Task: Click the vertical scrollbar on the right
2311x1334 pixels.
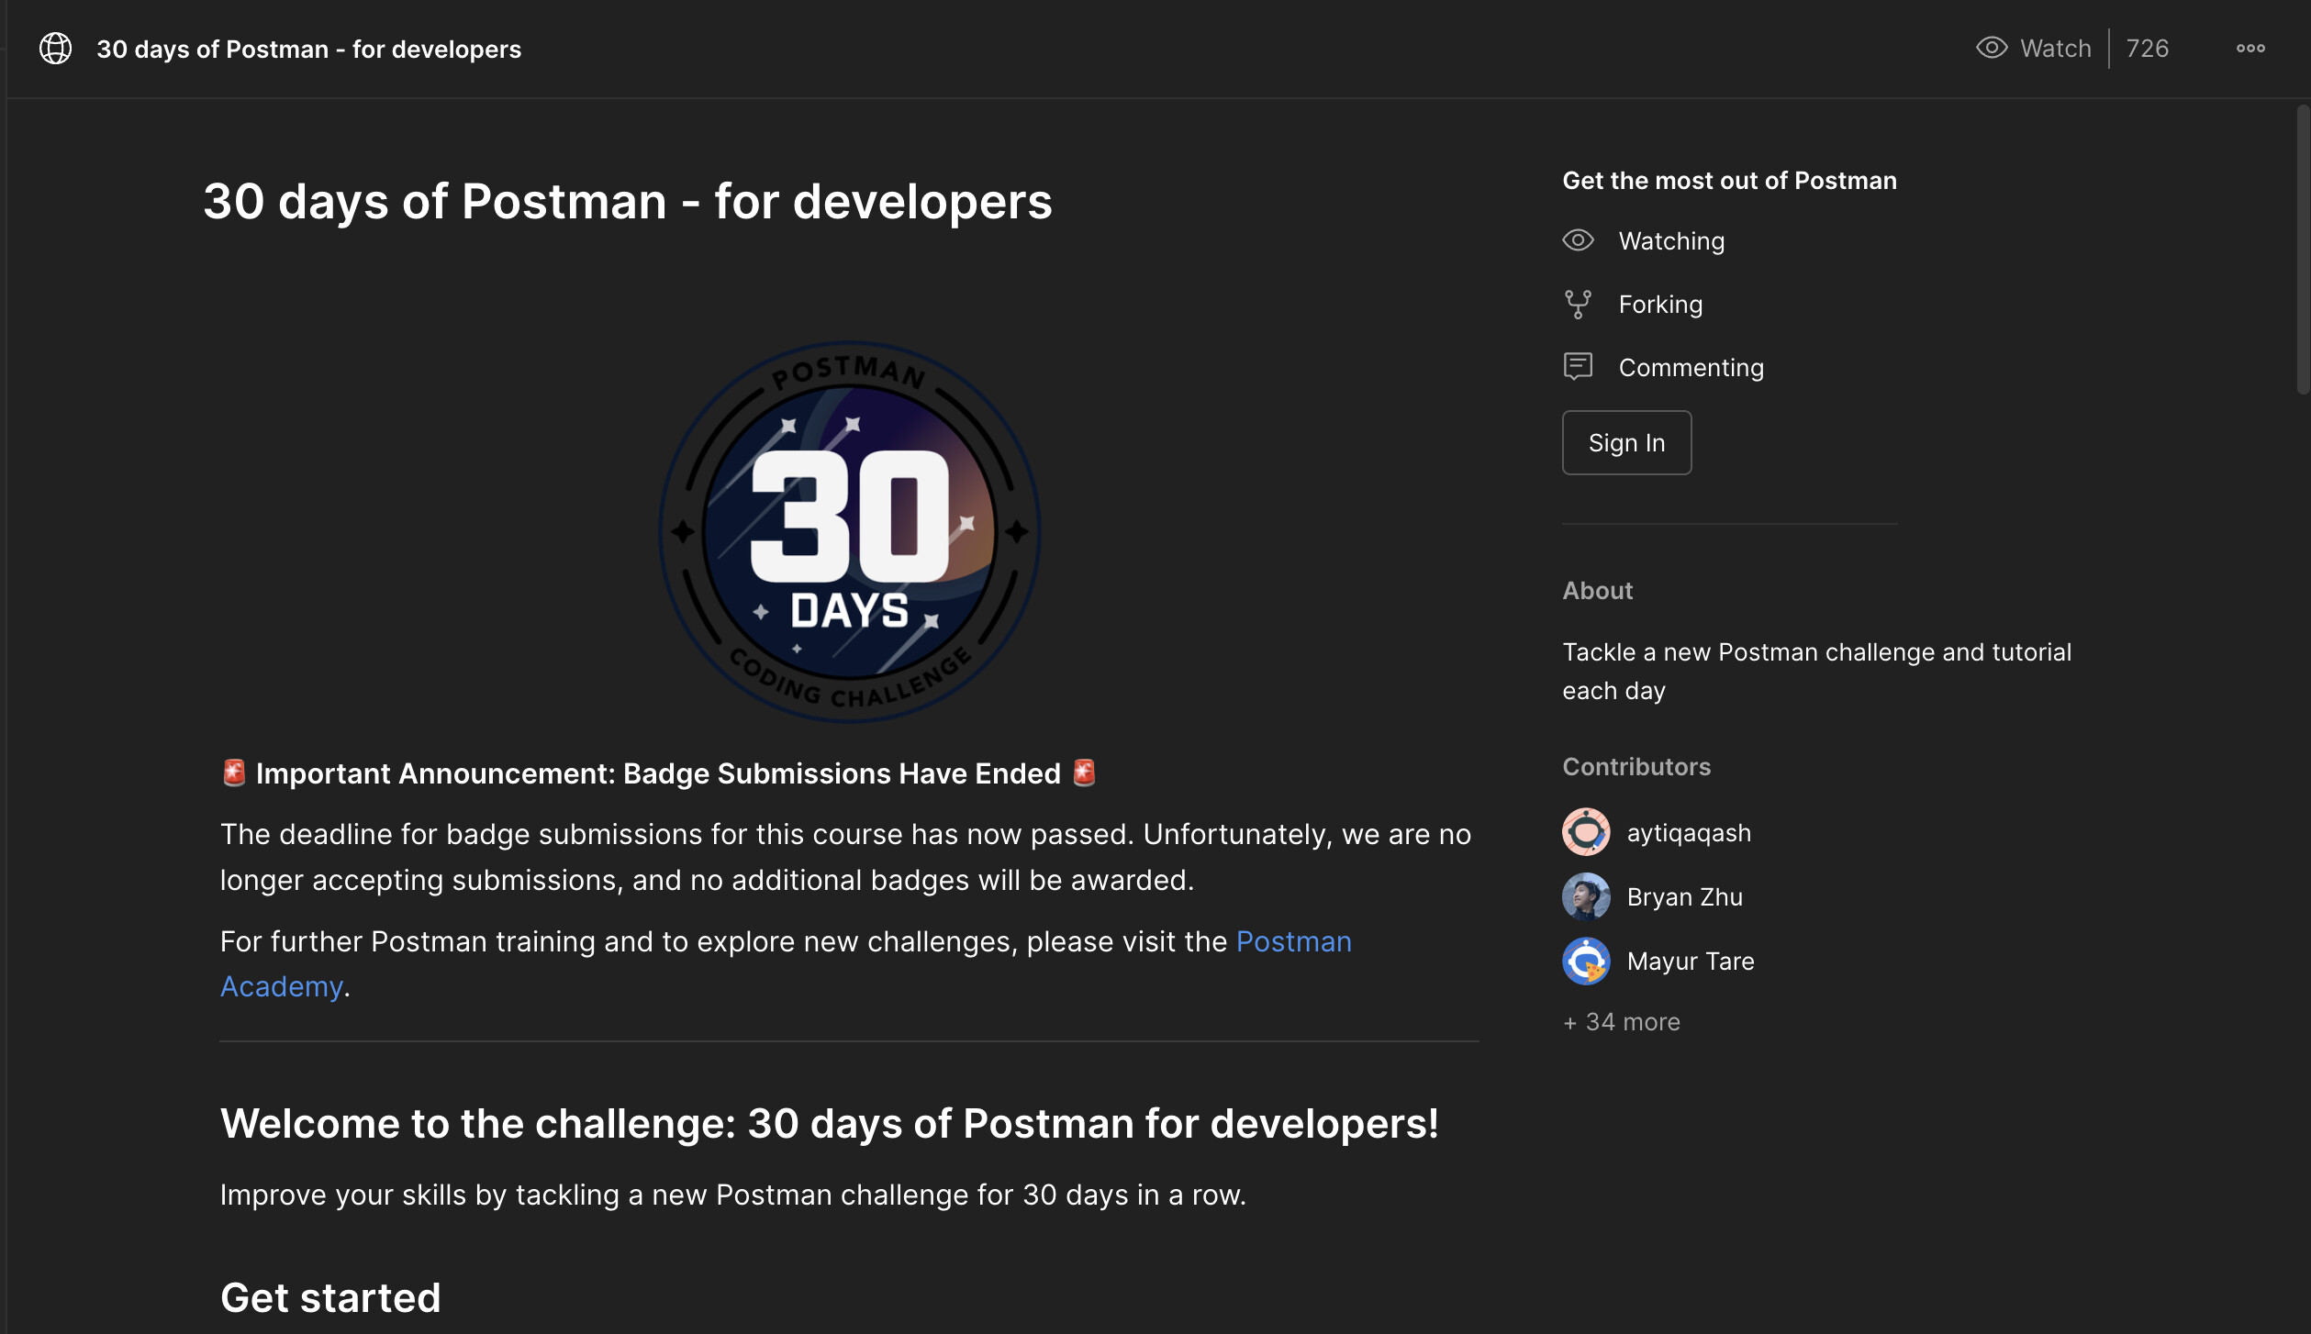Action: pyautogui.click(x=2302, y=250)
